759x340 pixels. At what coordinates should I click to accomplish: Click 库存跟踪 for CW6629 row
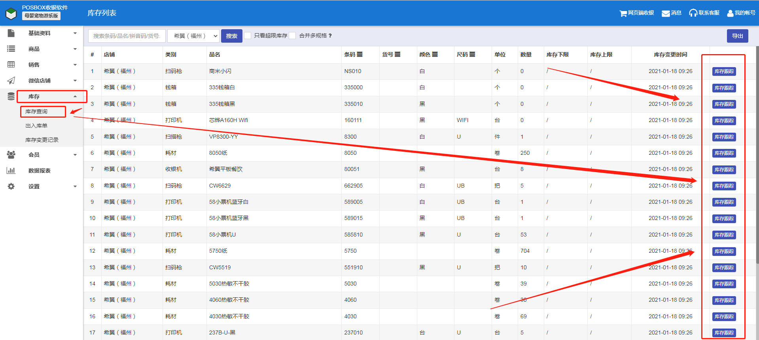[724, 186]
